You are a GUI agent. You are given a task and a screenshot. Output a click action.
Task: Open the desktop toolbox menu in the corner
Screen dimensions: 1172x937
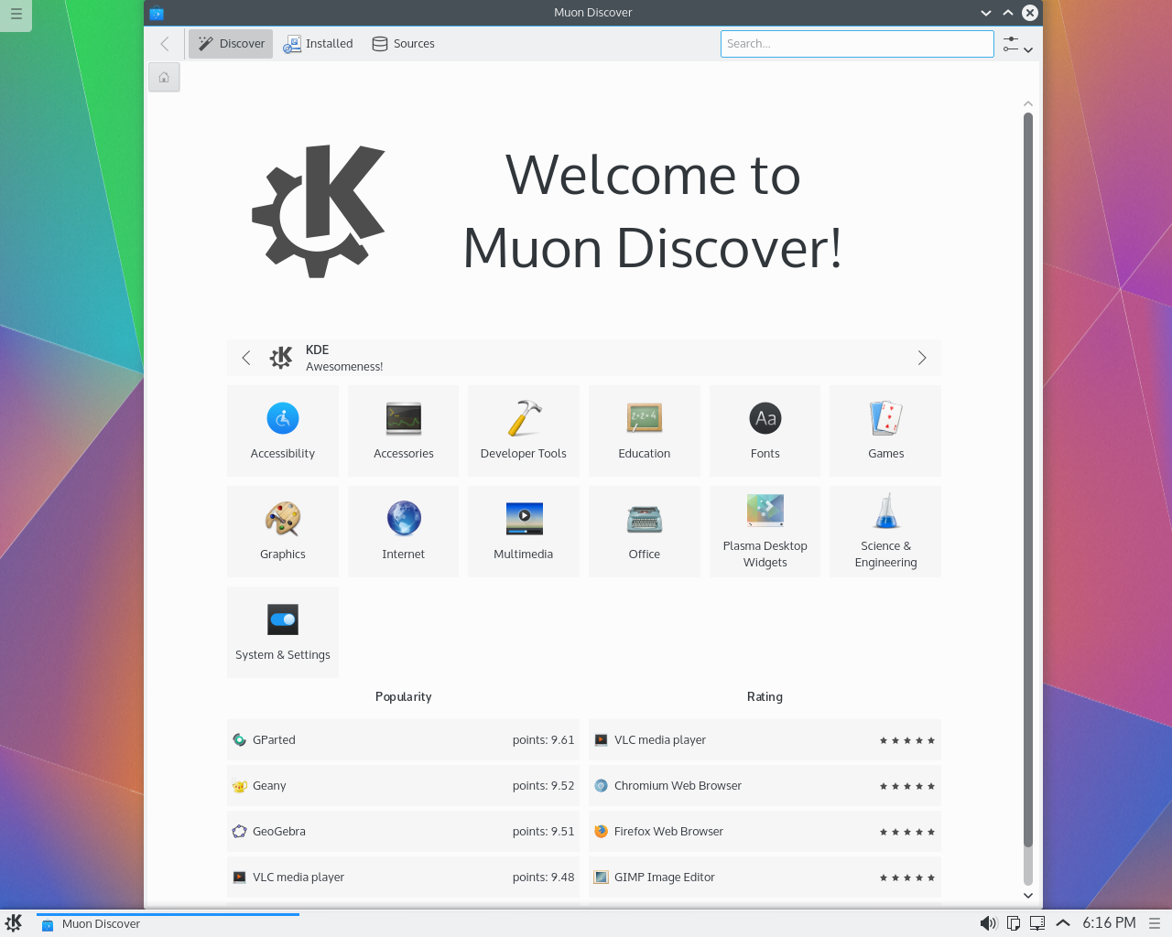pos(16,15)
